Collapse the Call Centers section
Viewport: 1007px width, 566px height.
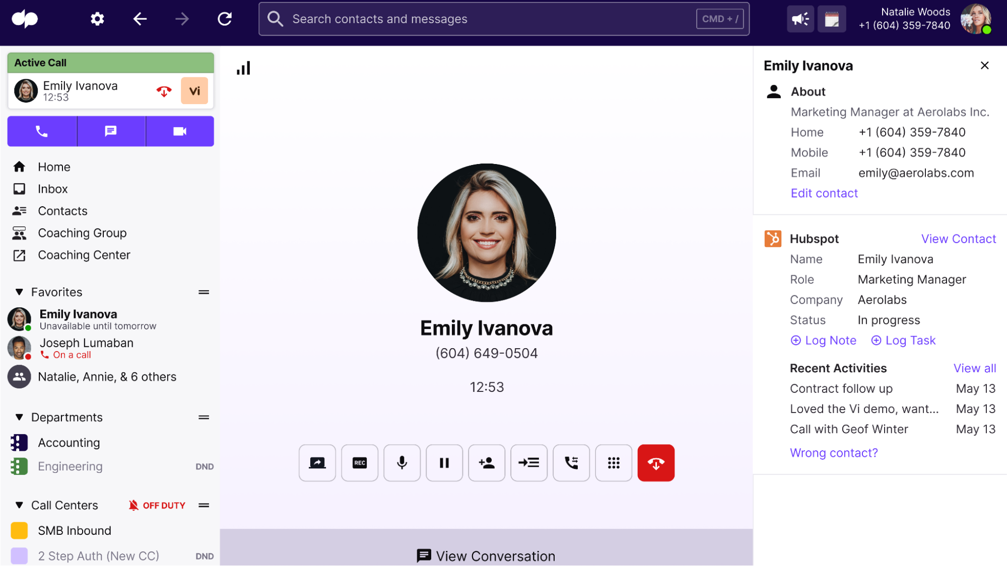(19, 505)
